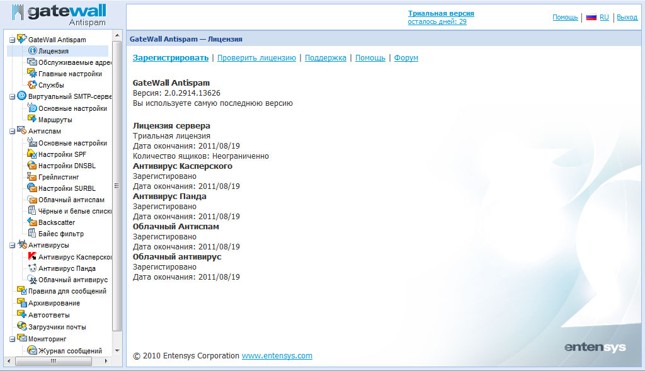This screenshot has width=645, height=371.
Task: Click the Настройки SPF icon
Action: coord(32,154)
